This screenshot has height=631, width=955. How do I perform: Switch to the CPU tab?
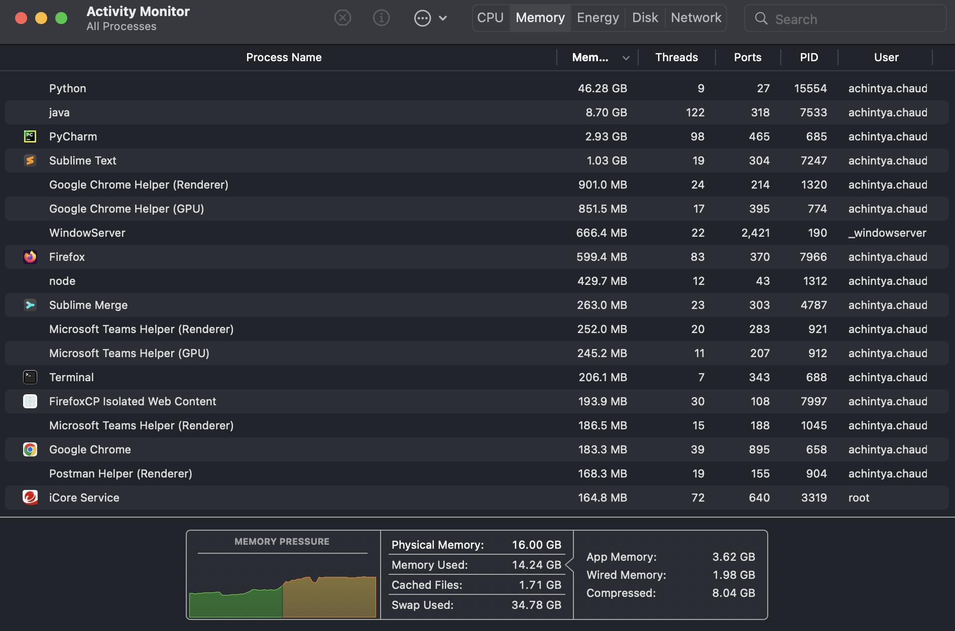[x=491, y=18]
